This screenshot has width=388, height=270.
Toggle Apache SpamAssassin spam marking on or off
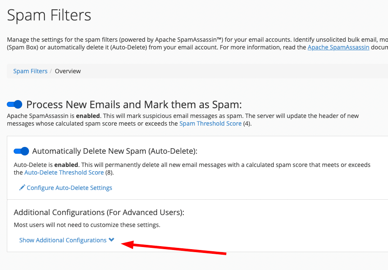(x=14, y=104)
